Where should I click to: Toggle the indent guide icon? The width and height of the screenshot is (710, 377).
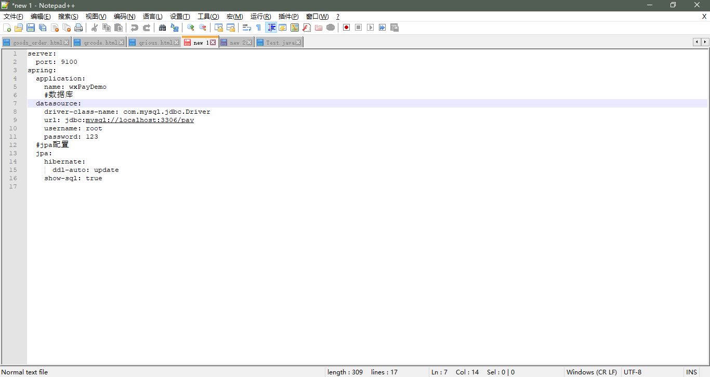click(x=271, y=28)
